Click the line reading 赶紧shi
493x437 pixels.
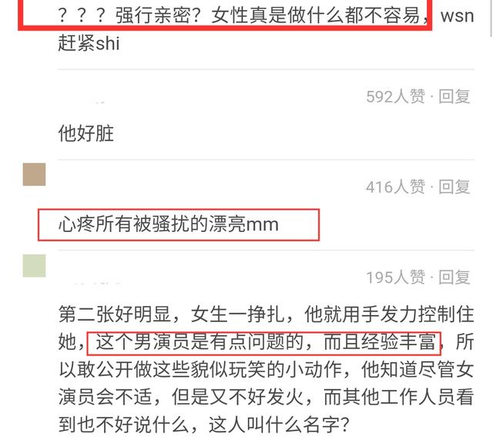click(x=89, y=43)
